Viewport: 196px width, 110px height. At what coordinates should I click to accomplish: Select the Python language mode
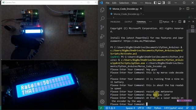[x=157, y=108]
